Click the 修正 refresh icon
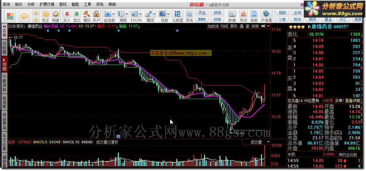Viewport: 366px width, 171px height. click(x=46, y=14)
